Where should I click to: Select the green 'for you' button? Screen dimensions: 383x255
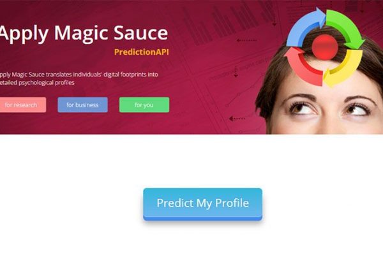pos(144,105)
